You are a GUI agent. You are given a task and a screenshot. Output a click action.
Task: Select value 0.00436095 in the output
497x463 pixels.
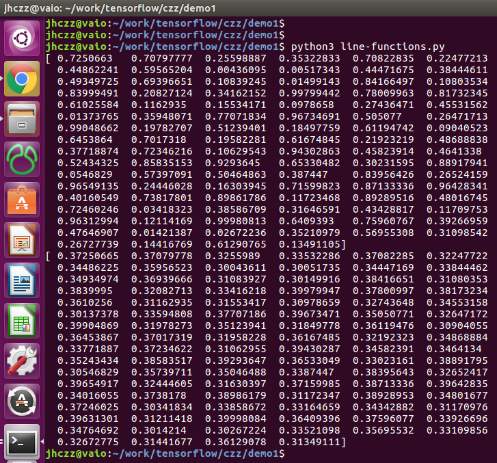point(235,70)
